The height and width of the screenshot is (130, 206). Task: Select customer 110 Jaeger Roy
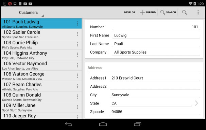tap(41, 116)
